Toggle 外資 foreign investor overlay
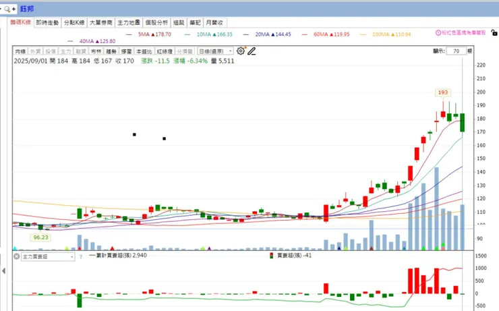The width and height of the screenshot is (499, 311). coord(36,51)
